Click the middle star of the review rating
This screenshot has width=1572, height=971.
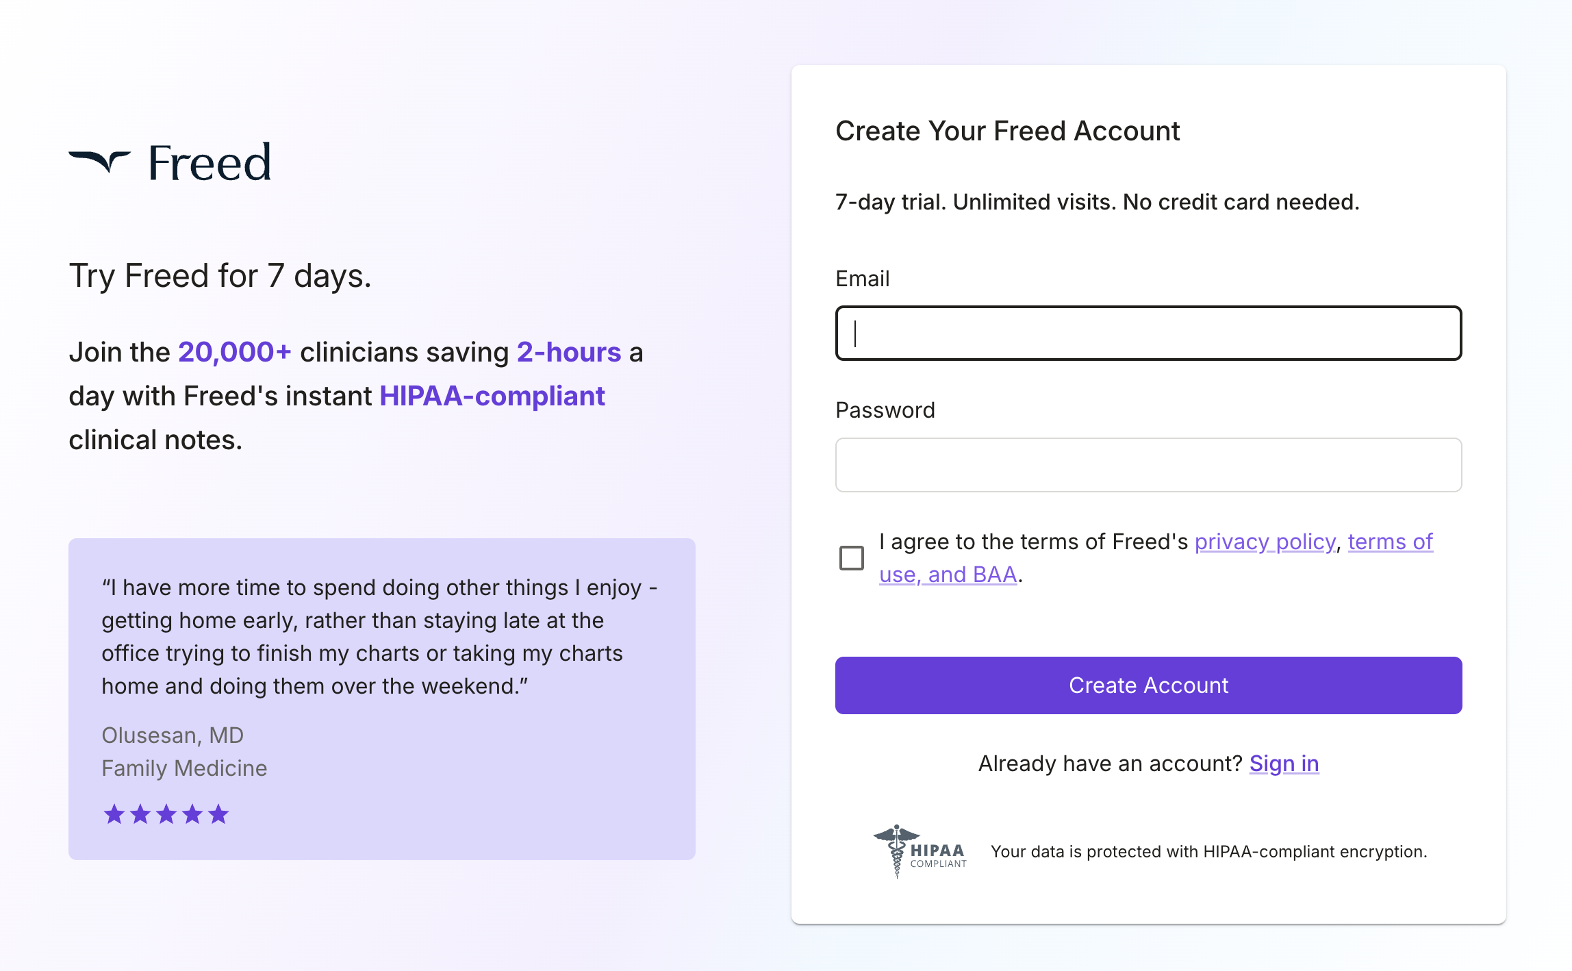[166, 814]
